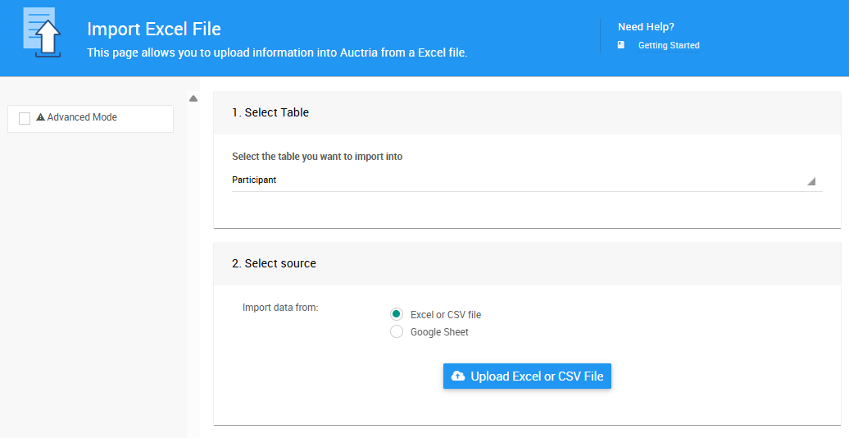Click the 'Import data from:' label

coord(280,308)
